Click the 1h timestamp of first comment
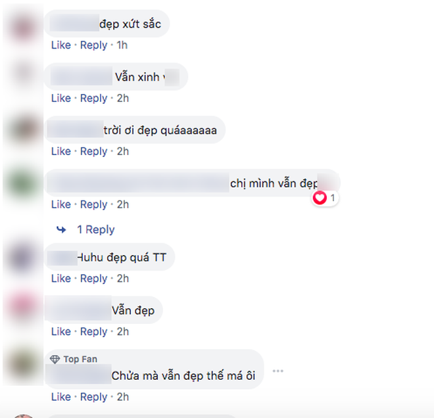Image resolution: width=434 pixels, height=418 pixels. [x=122, y=45]
